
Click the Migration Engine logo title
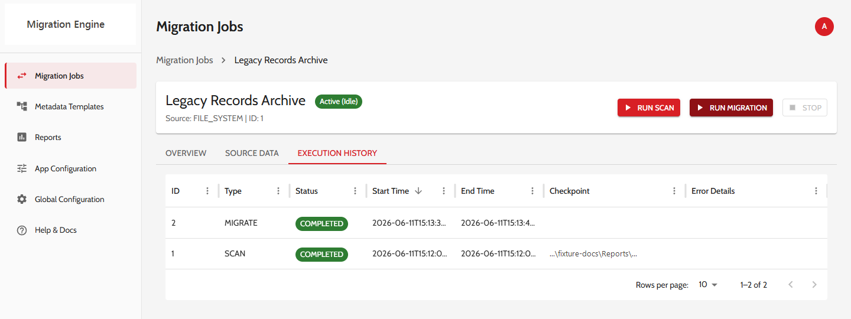click(66, 24)
